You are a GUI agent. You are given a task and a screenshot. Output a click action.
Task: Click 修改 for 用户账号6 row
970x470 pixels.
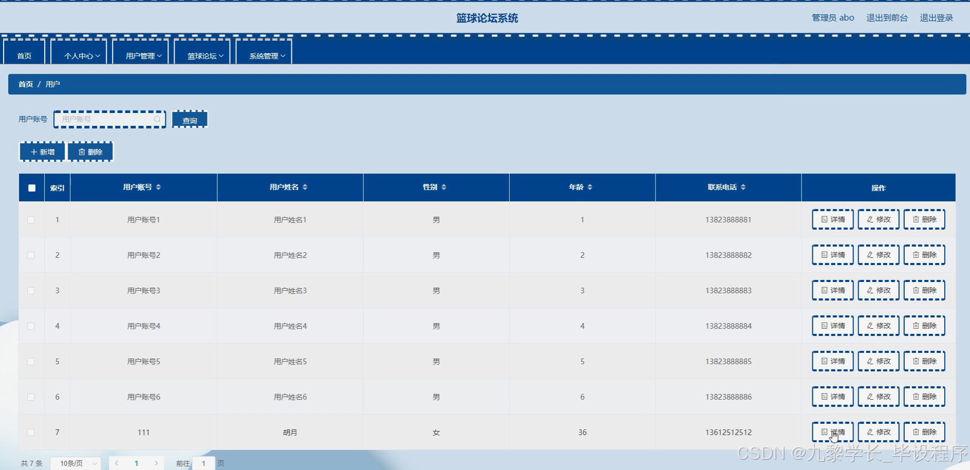click(879, 397)
